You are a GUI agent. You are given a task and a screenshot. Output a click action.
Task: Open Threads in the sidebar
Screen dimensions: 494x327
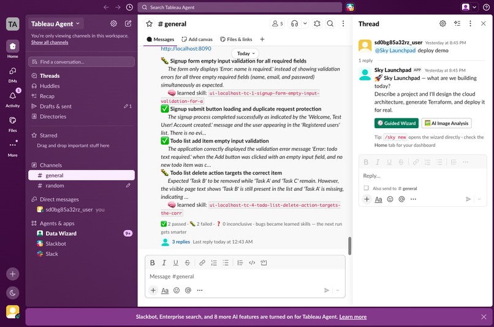click(82, 75)
